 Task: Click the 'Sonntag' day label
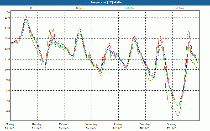pos(172,124)
